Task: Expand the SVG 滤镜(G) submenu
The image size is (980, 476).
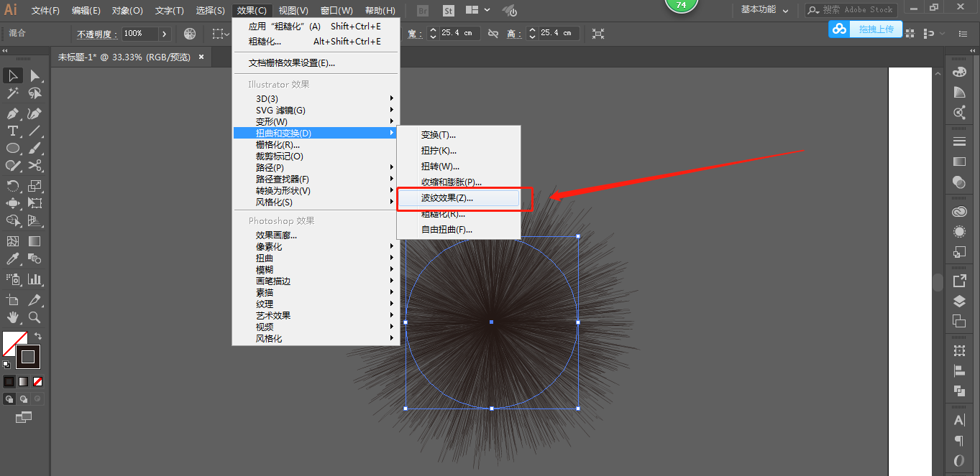Action: click(x=316, y=110)
